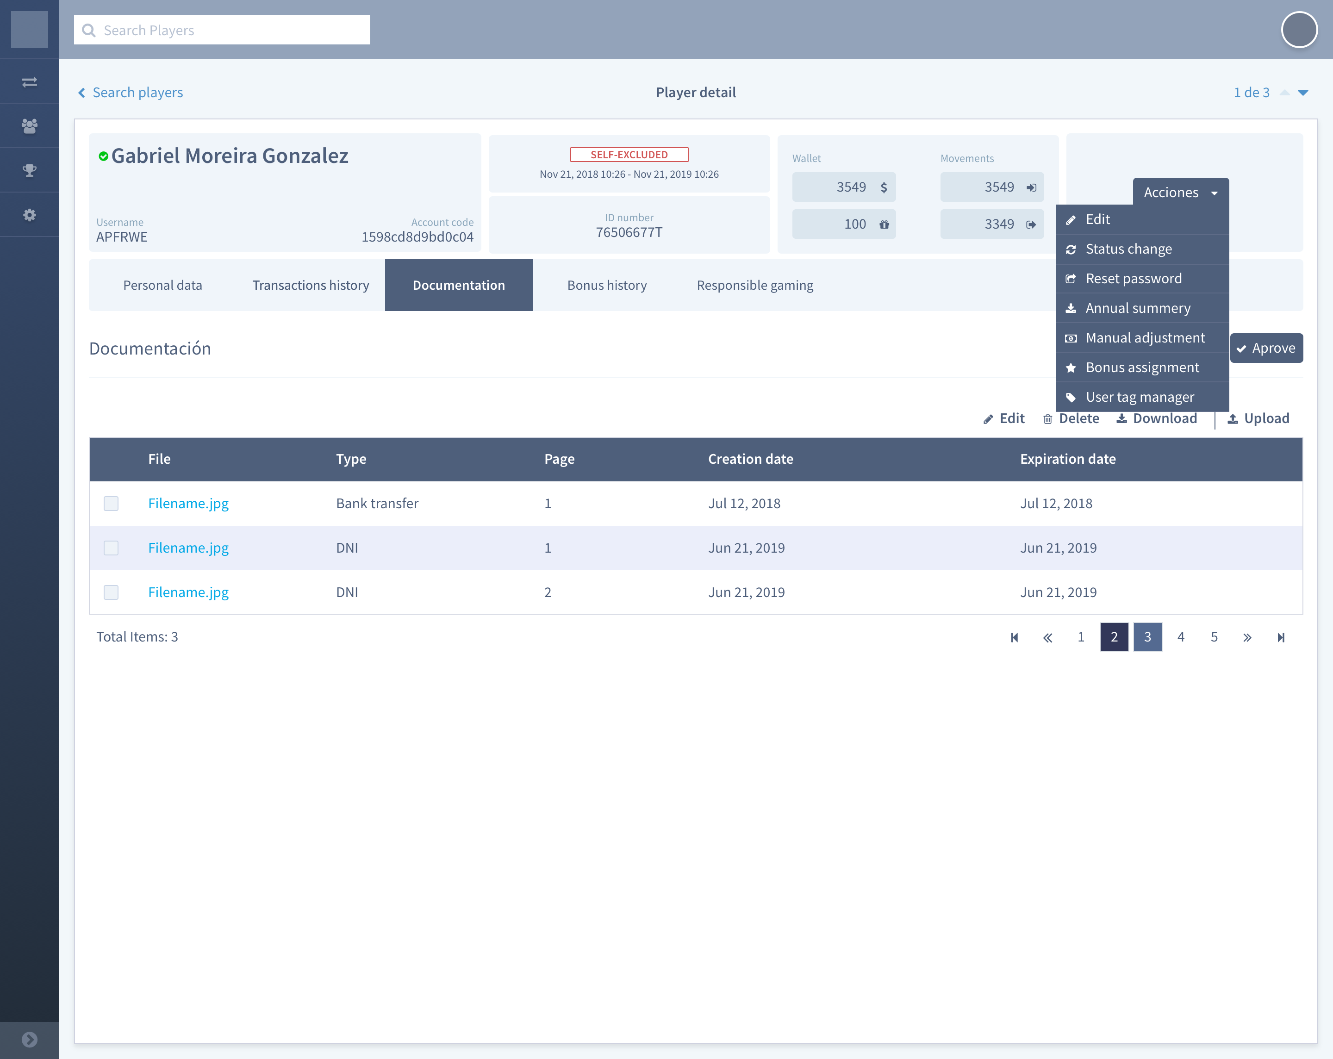Click previous player up arrow
Image resolution: width=1333 pixels, height=1059 pixels.
(x=1284, y=93)
